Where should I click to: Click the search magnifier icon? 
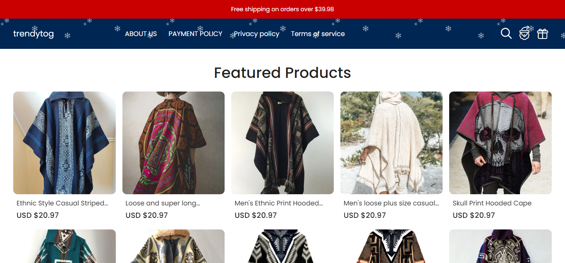click(506, 34)
